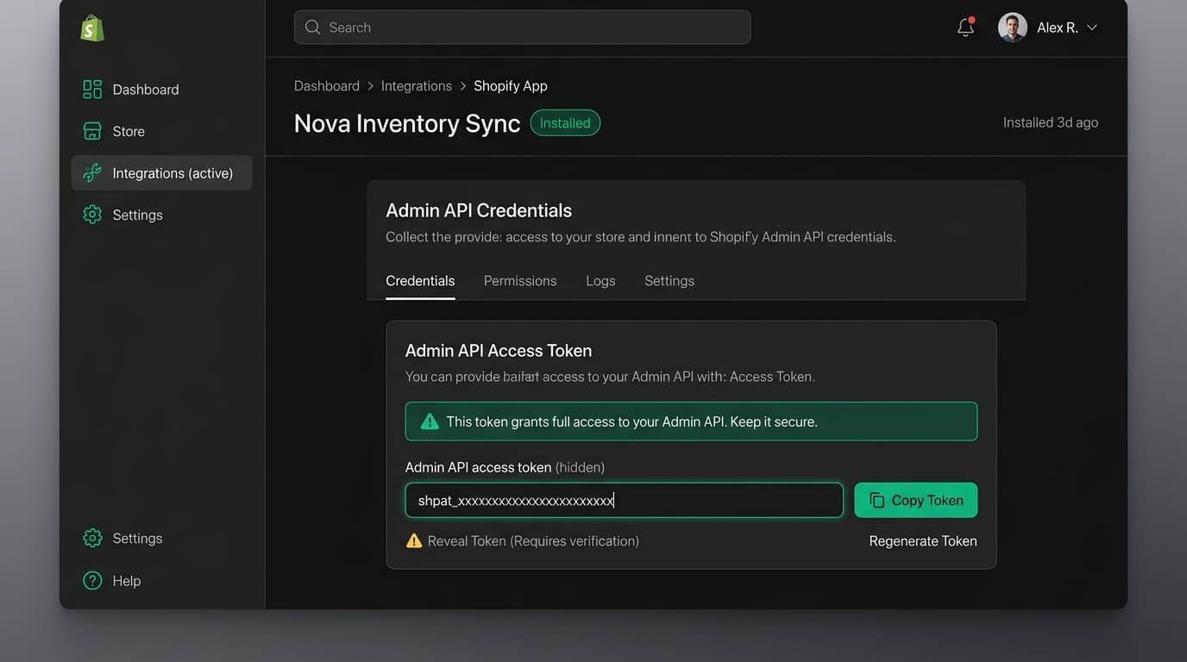The width and height of the screenshot is (1187, 662).
Task: Go to Integrations breadcrumb
Action: (x=417, y=86)
